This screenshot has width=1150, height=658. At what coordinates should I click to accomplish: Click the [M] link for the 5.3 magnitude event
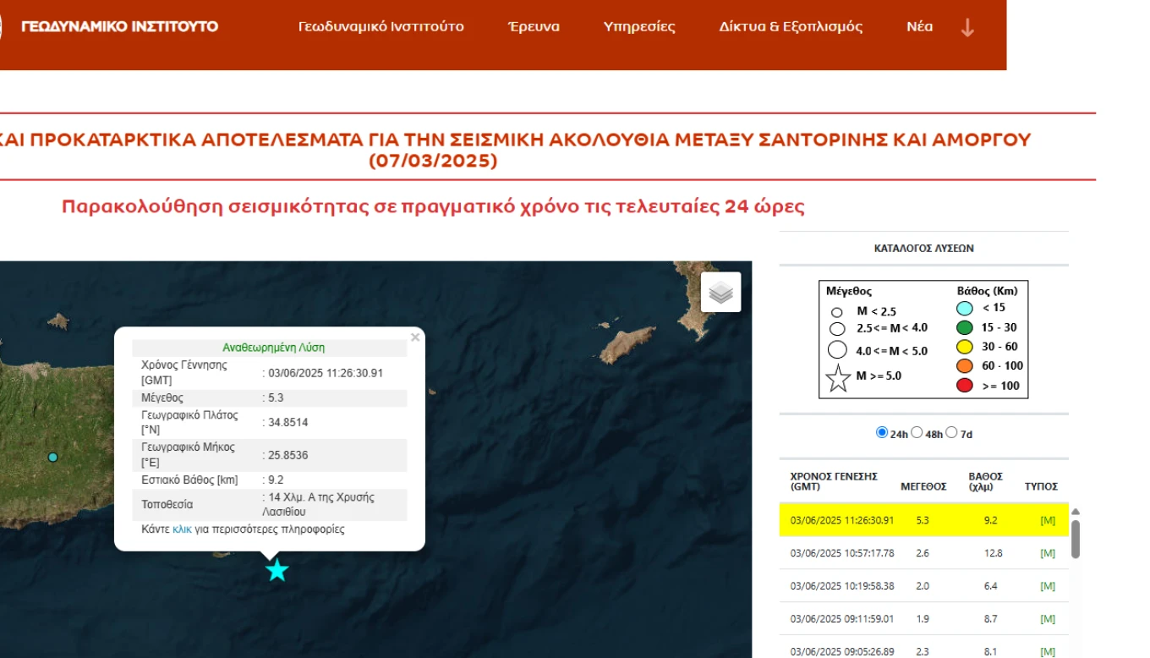[1048, 520]
